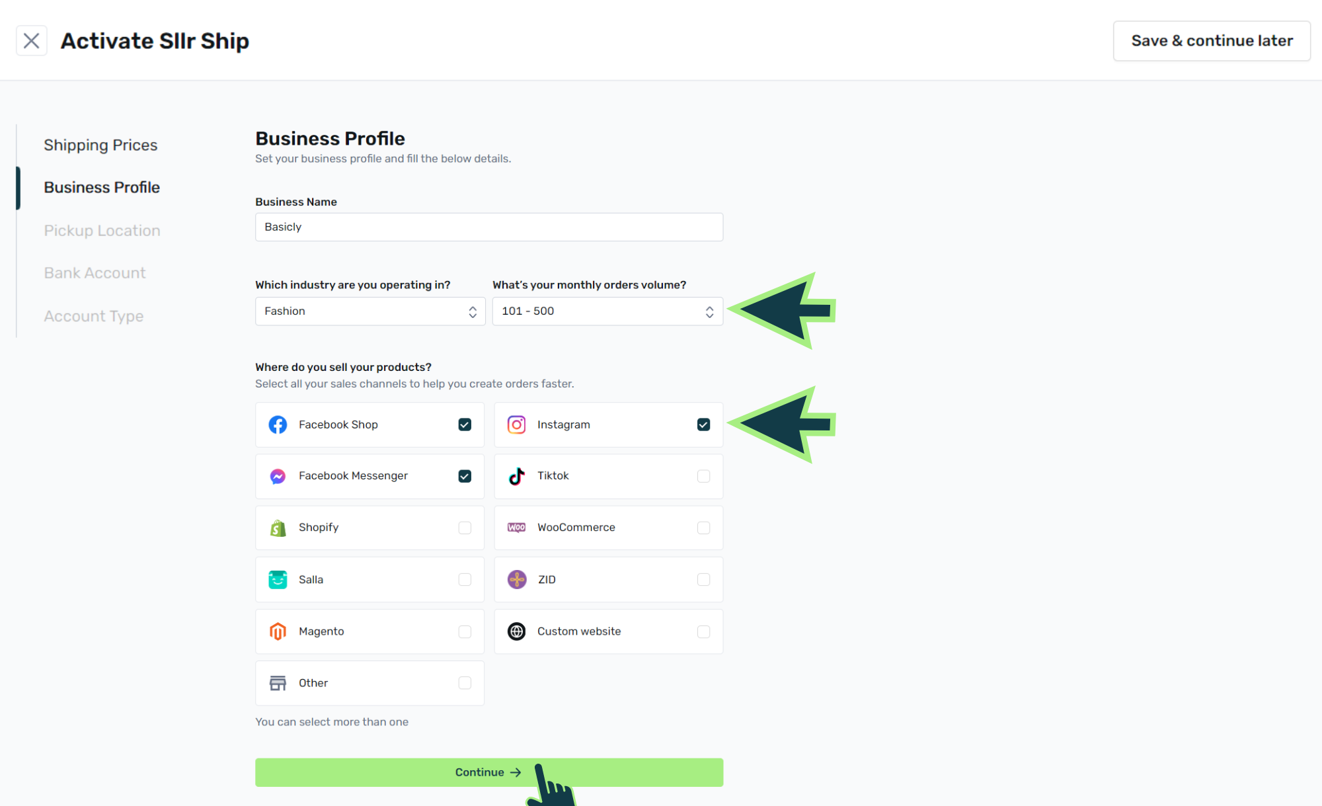Click the Salla logo icon
The image size is (1322, 806).
tap(278, 580)
